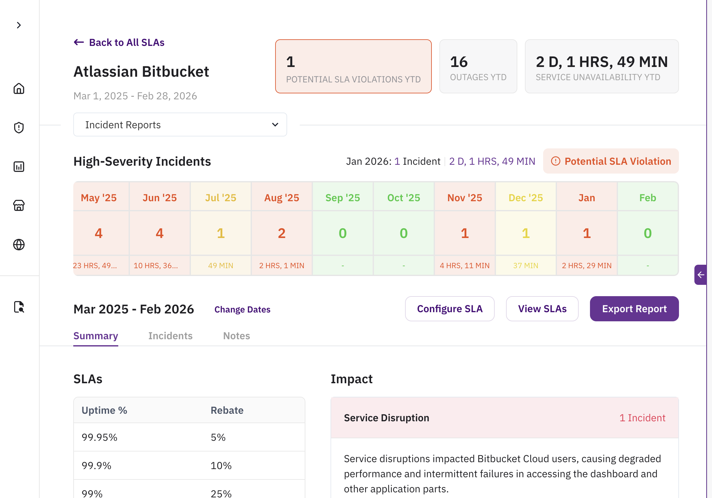Switch to the Notes tab

236,336
